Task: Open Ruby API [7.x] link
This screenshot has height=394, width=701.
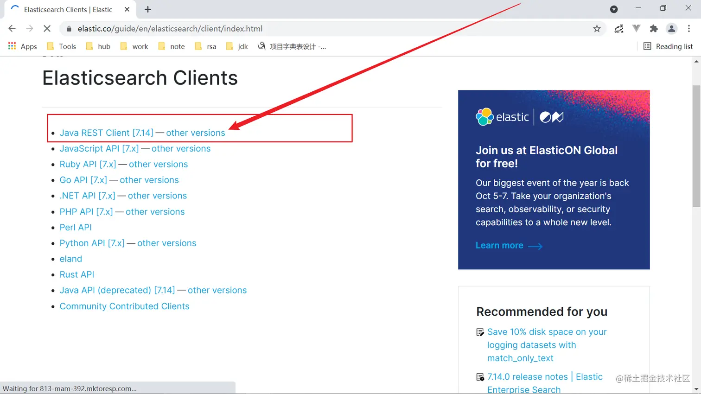Action: pos(88,164)
